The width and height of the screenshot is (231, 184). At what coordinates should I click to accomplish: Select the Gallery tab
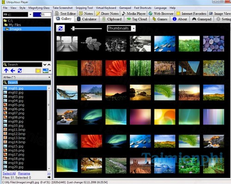pyautogui.click(x=64, y=19)
